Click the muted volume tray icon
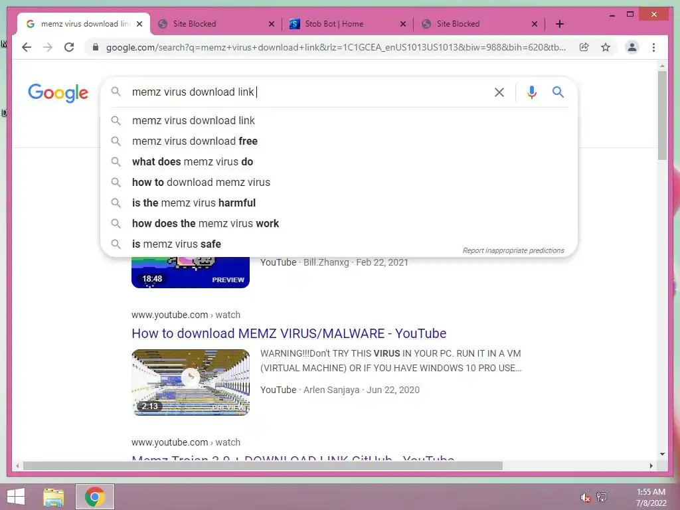 (x=586, y=497)
